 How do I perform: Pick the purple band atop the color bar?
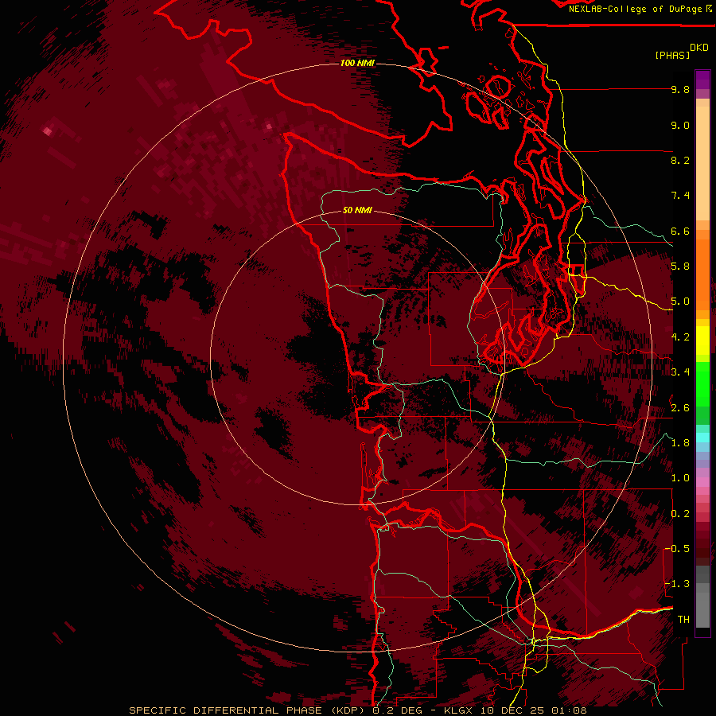pyautogui.click(x=702, y=80)
